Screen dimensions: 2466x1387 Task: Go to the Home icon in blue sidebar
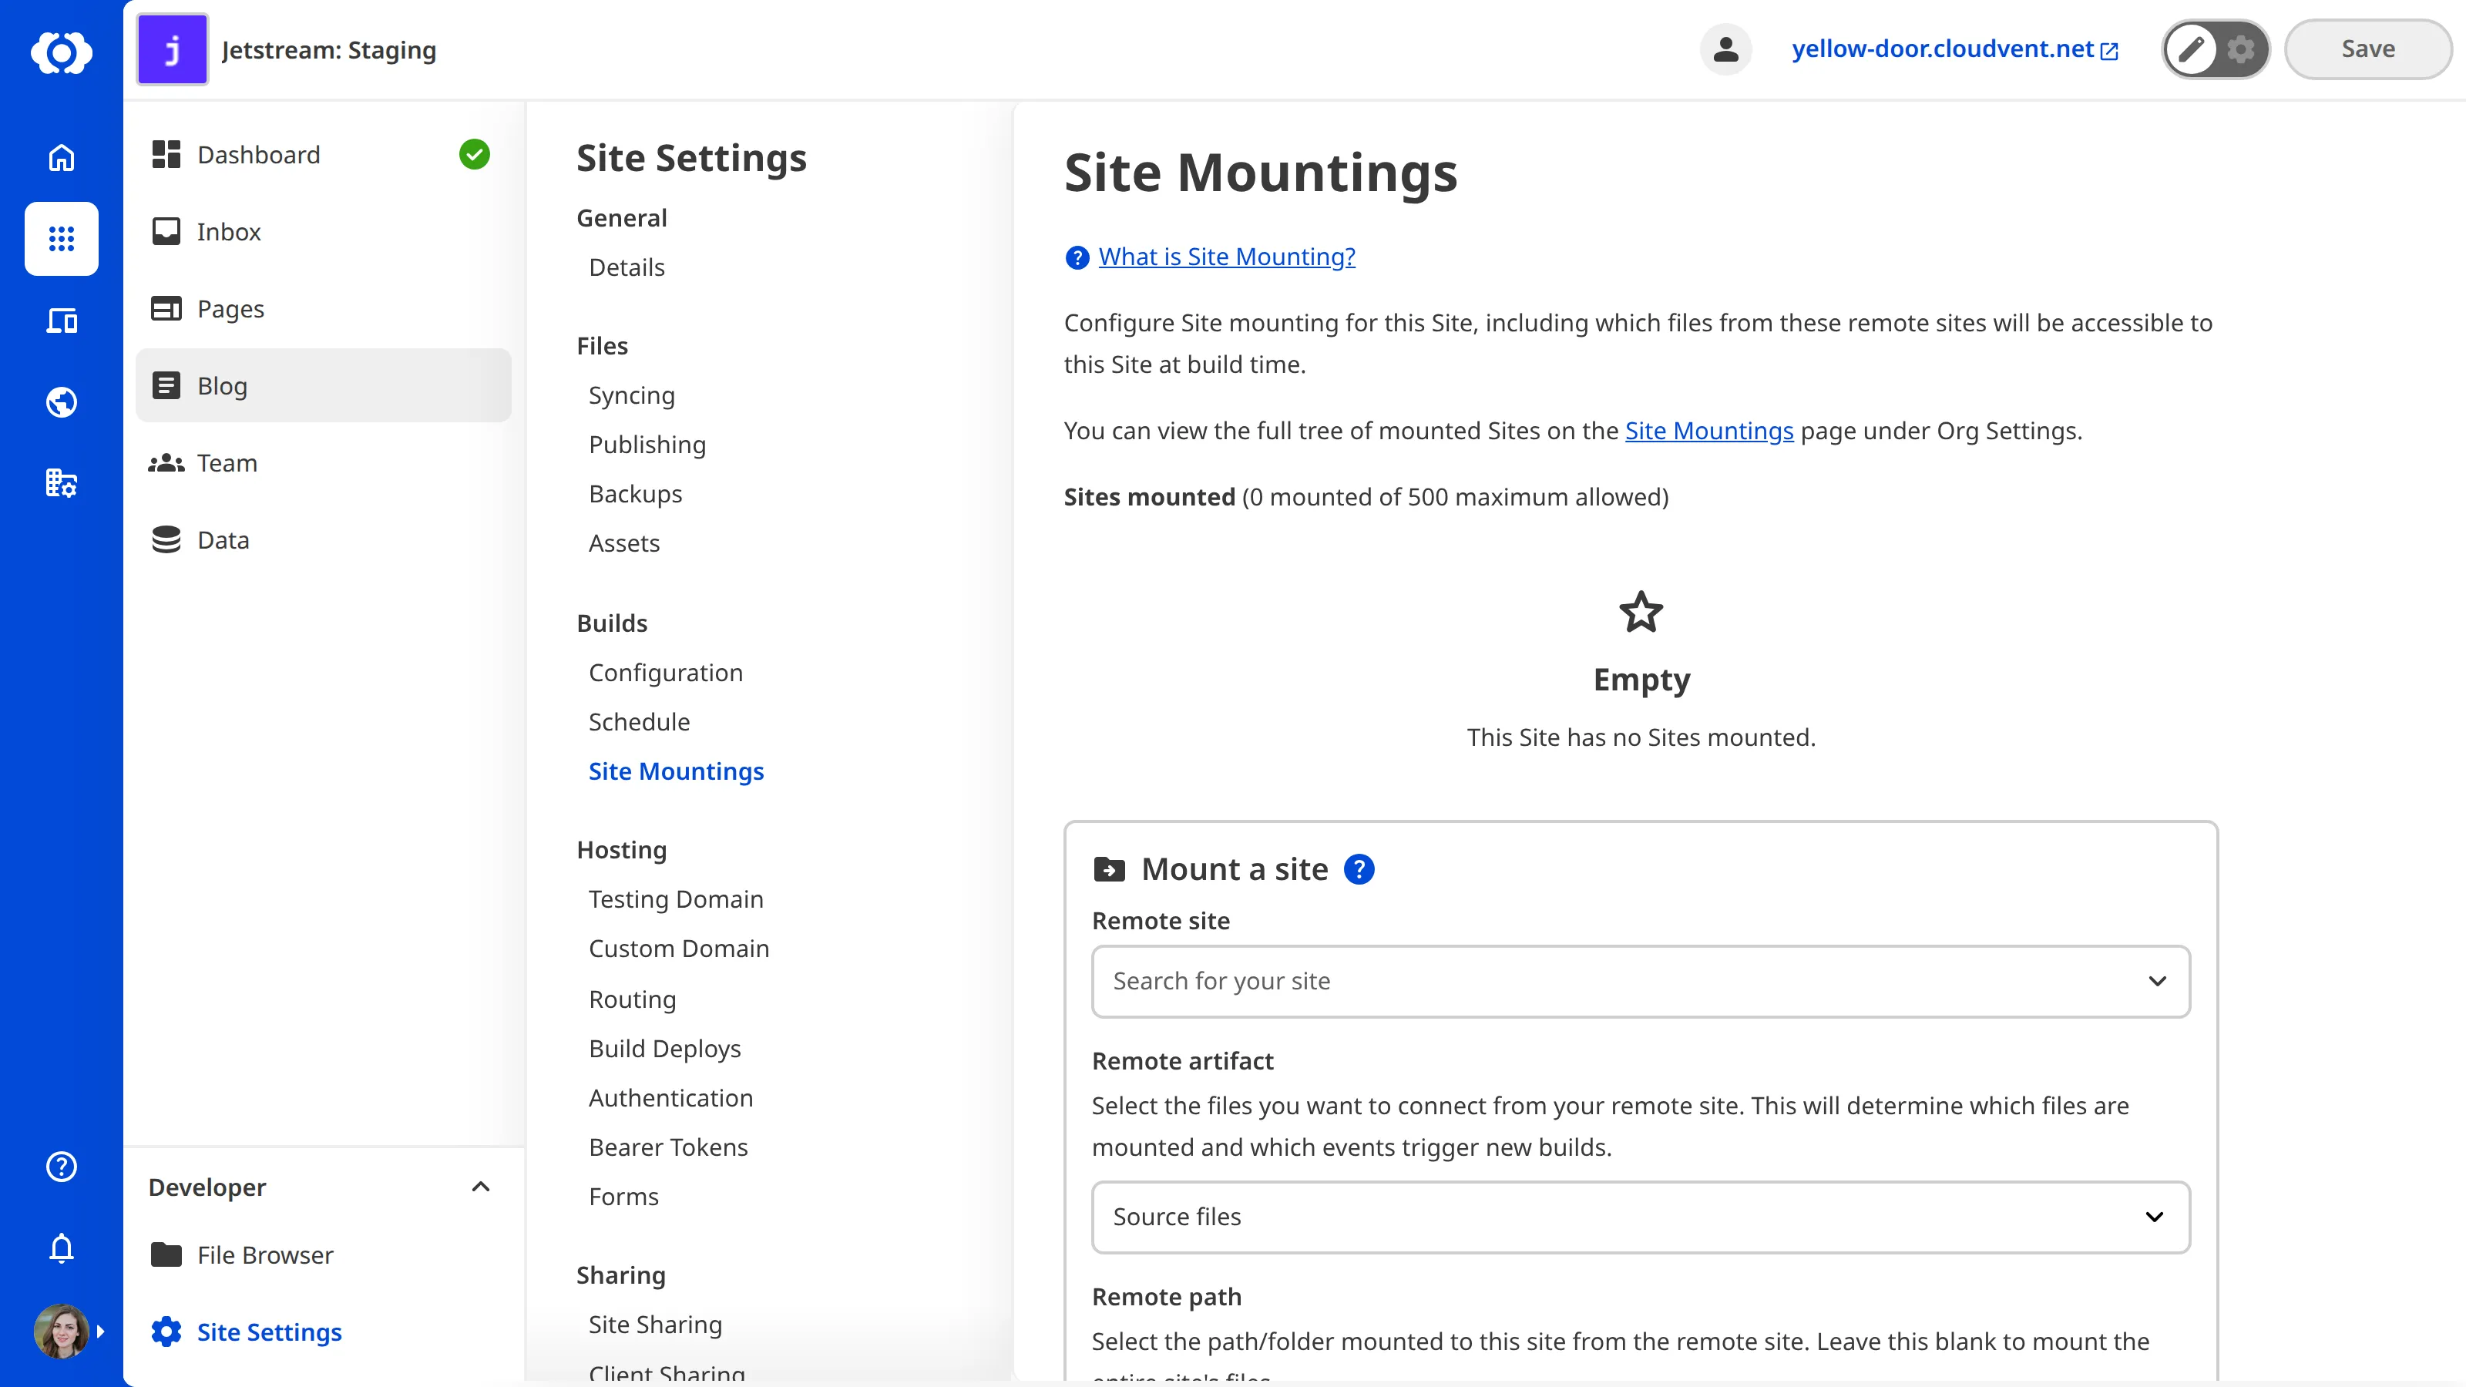pyautogui.click(x=62, y=157)
